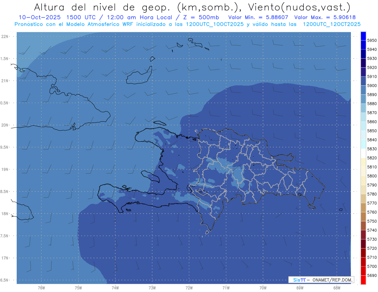Click the '75W' longitude axis label
This screenshot has height=292, width=378.
(78, 288)
